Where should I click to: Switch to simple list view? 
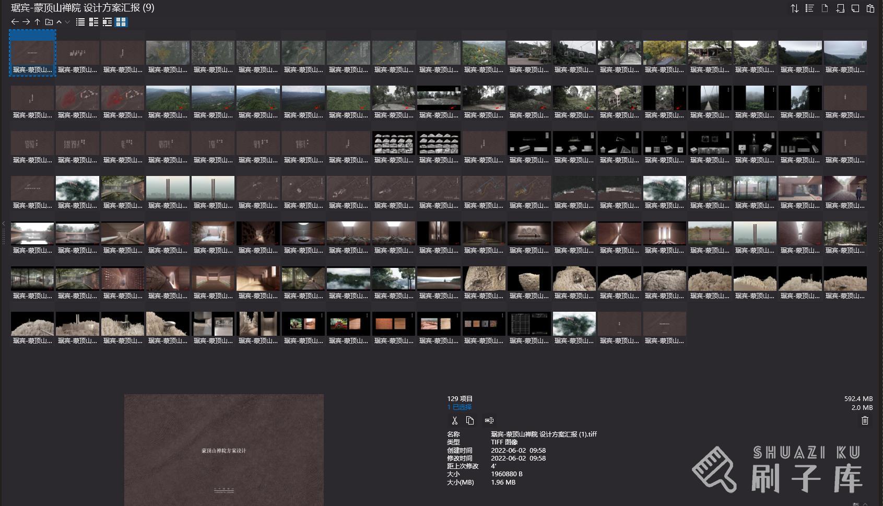(x=80, y=22)
